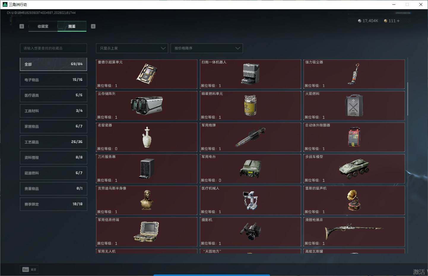Choose the 滑膛枪展品 musket icon
This screenshot has width=428, height=276.
[x=354, y=231]
